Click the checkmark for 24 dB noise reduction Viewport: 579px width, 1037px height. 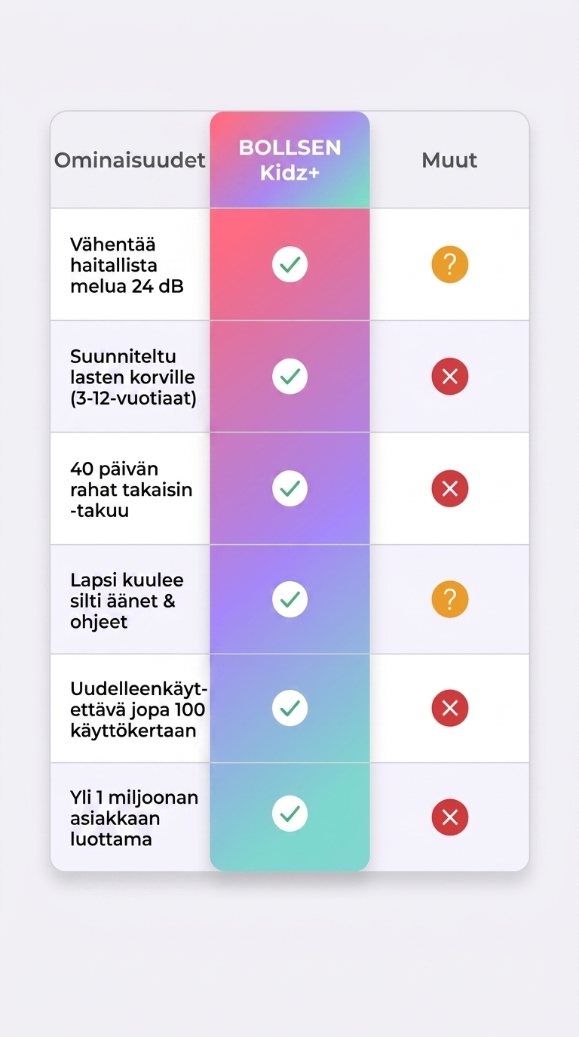tap(289, 264)
